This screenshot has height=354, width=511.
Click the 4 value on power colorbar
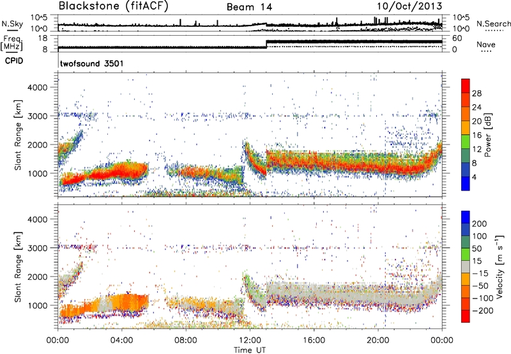(x=474, y=178)
